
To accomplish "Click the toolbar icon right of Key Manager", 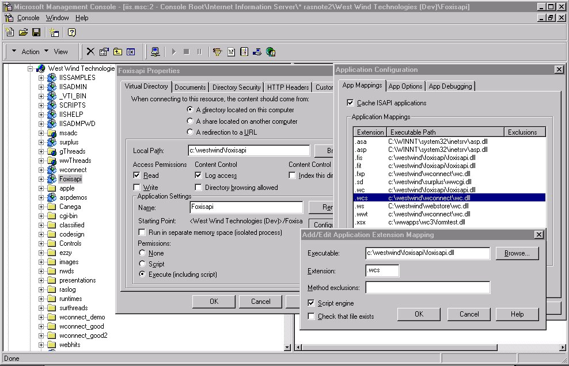I will coord(231,52).
